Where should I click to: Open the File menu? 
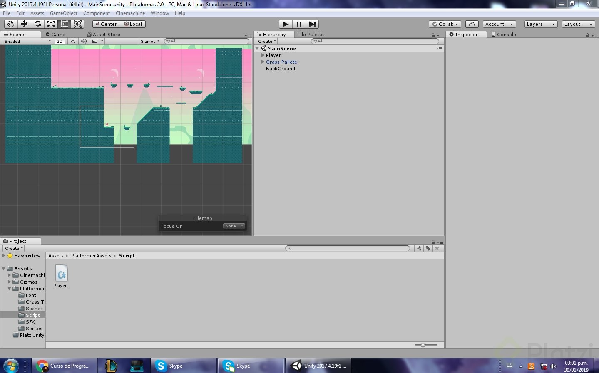point(7,13)
